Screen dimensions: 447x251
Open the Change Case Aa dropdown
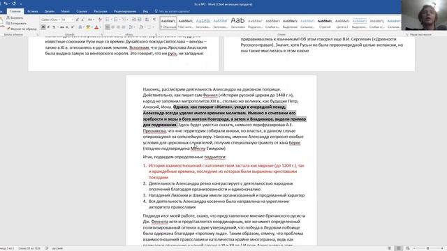(90, 20)
